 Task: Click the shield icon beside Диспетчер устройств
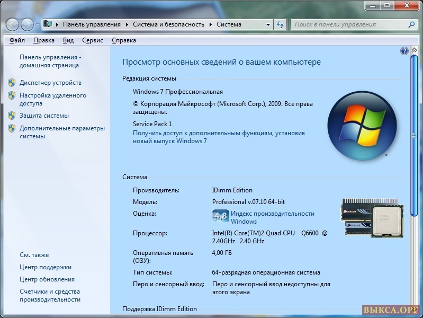[12, 83]
